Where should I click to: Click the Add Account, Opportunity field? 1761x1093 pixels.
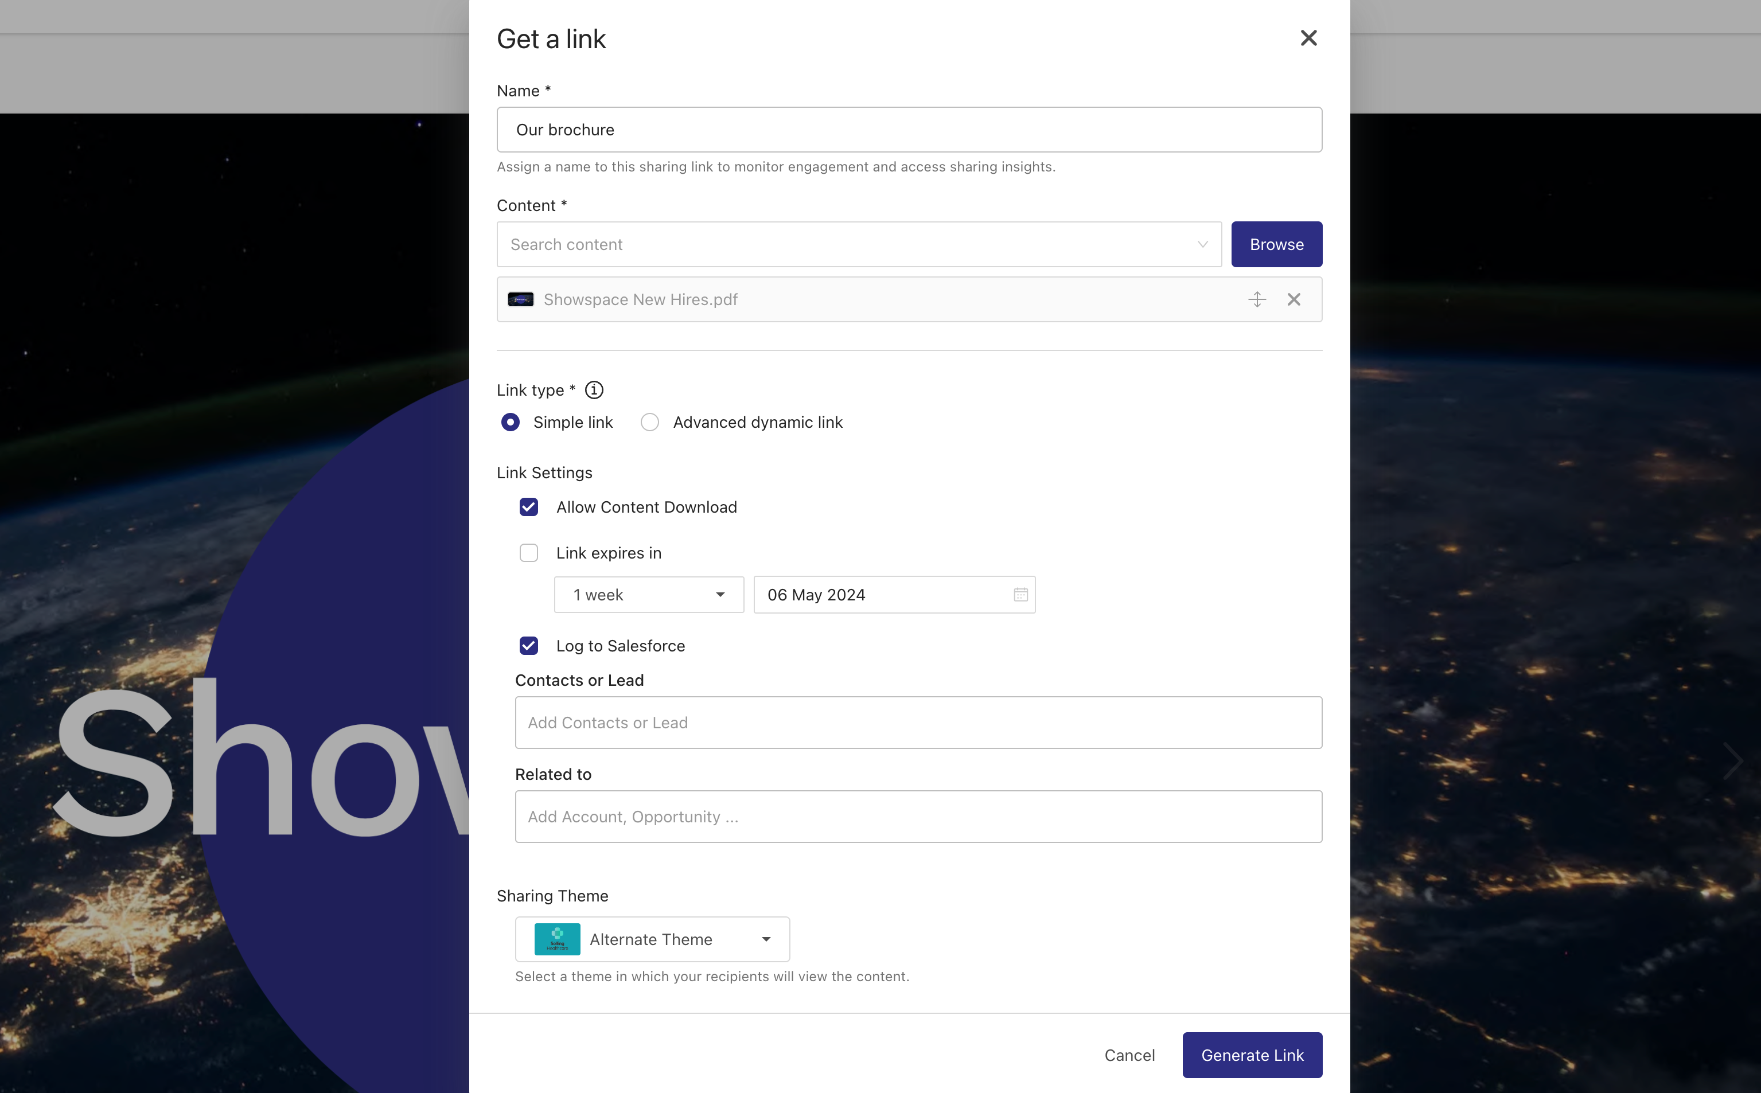pos(919,816)
